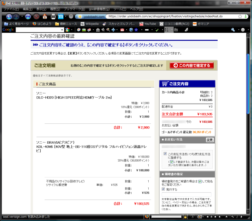Click the URL address bar
252x221 pixels.
173,16
